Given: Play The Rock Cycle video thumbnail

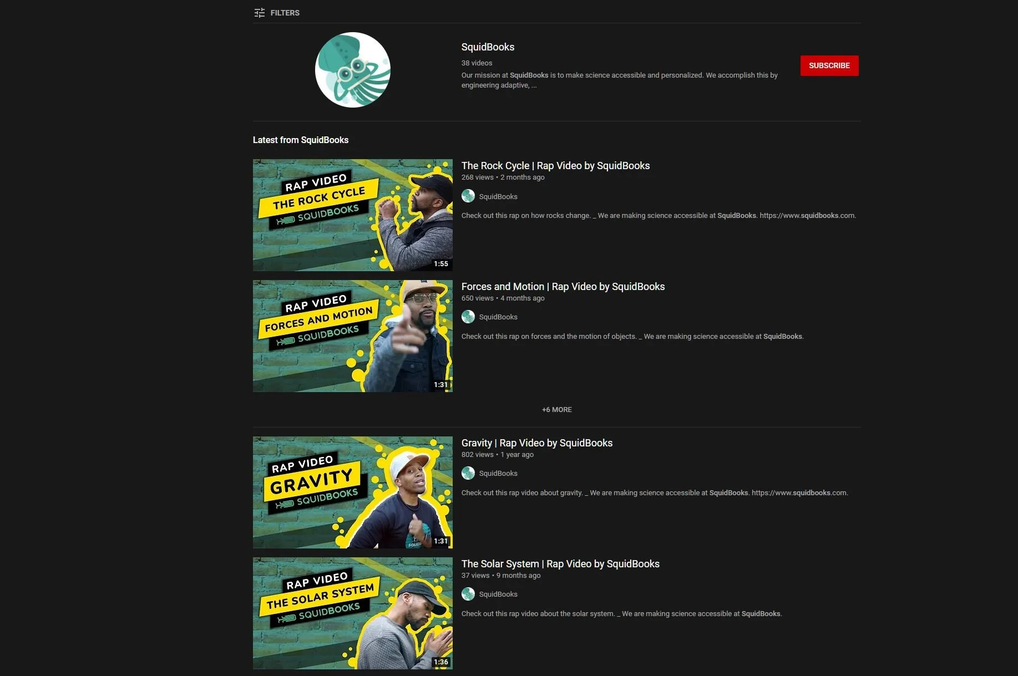Looking at the screenshot, I should pyautogui.click(x=353, y=215).
